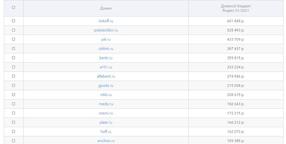Screen dimensions: 286x144
Task: Follow the a101.ru link
Action: point(106,67)
